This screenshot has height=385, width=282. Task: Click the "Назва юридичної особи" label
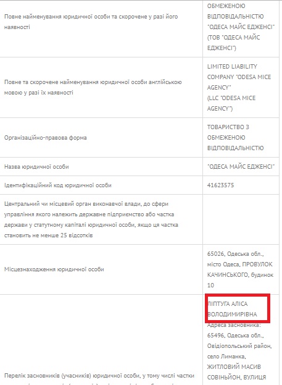point(36,167)
